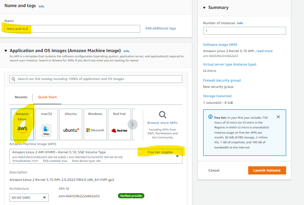Open Info link beside Name and tags
304x205 pixels.
(x=41, y=6)
